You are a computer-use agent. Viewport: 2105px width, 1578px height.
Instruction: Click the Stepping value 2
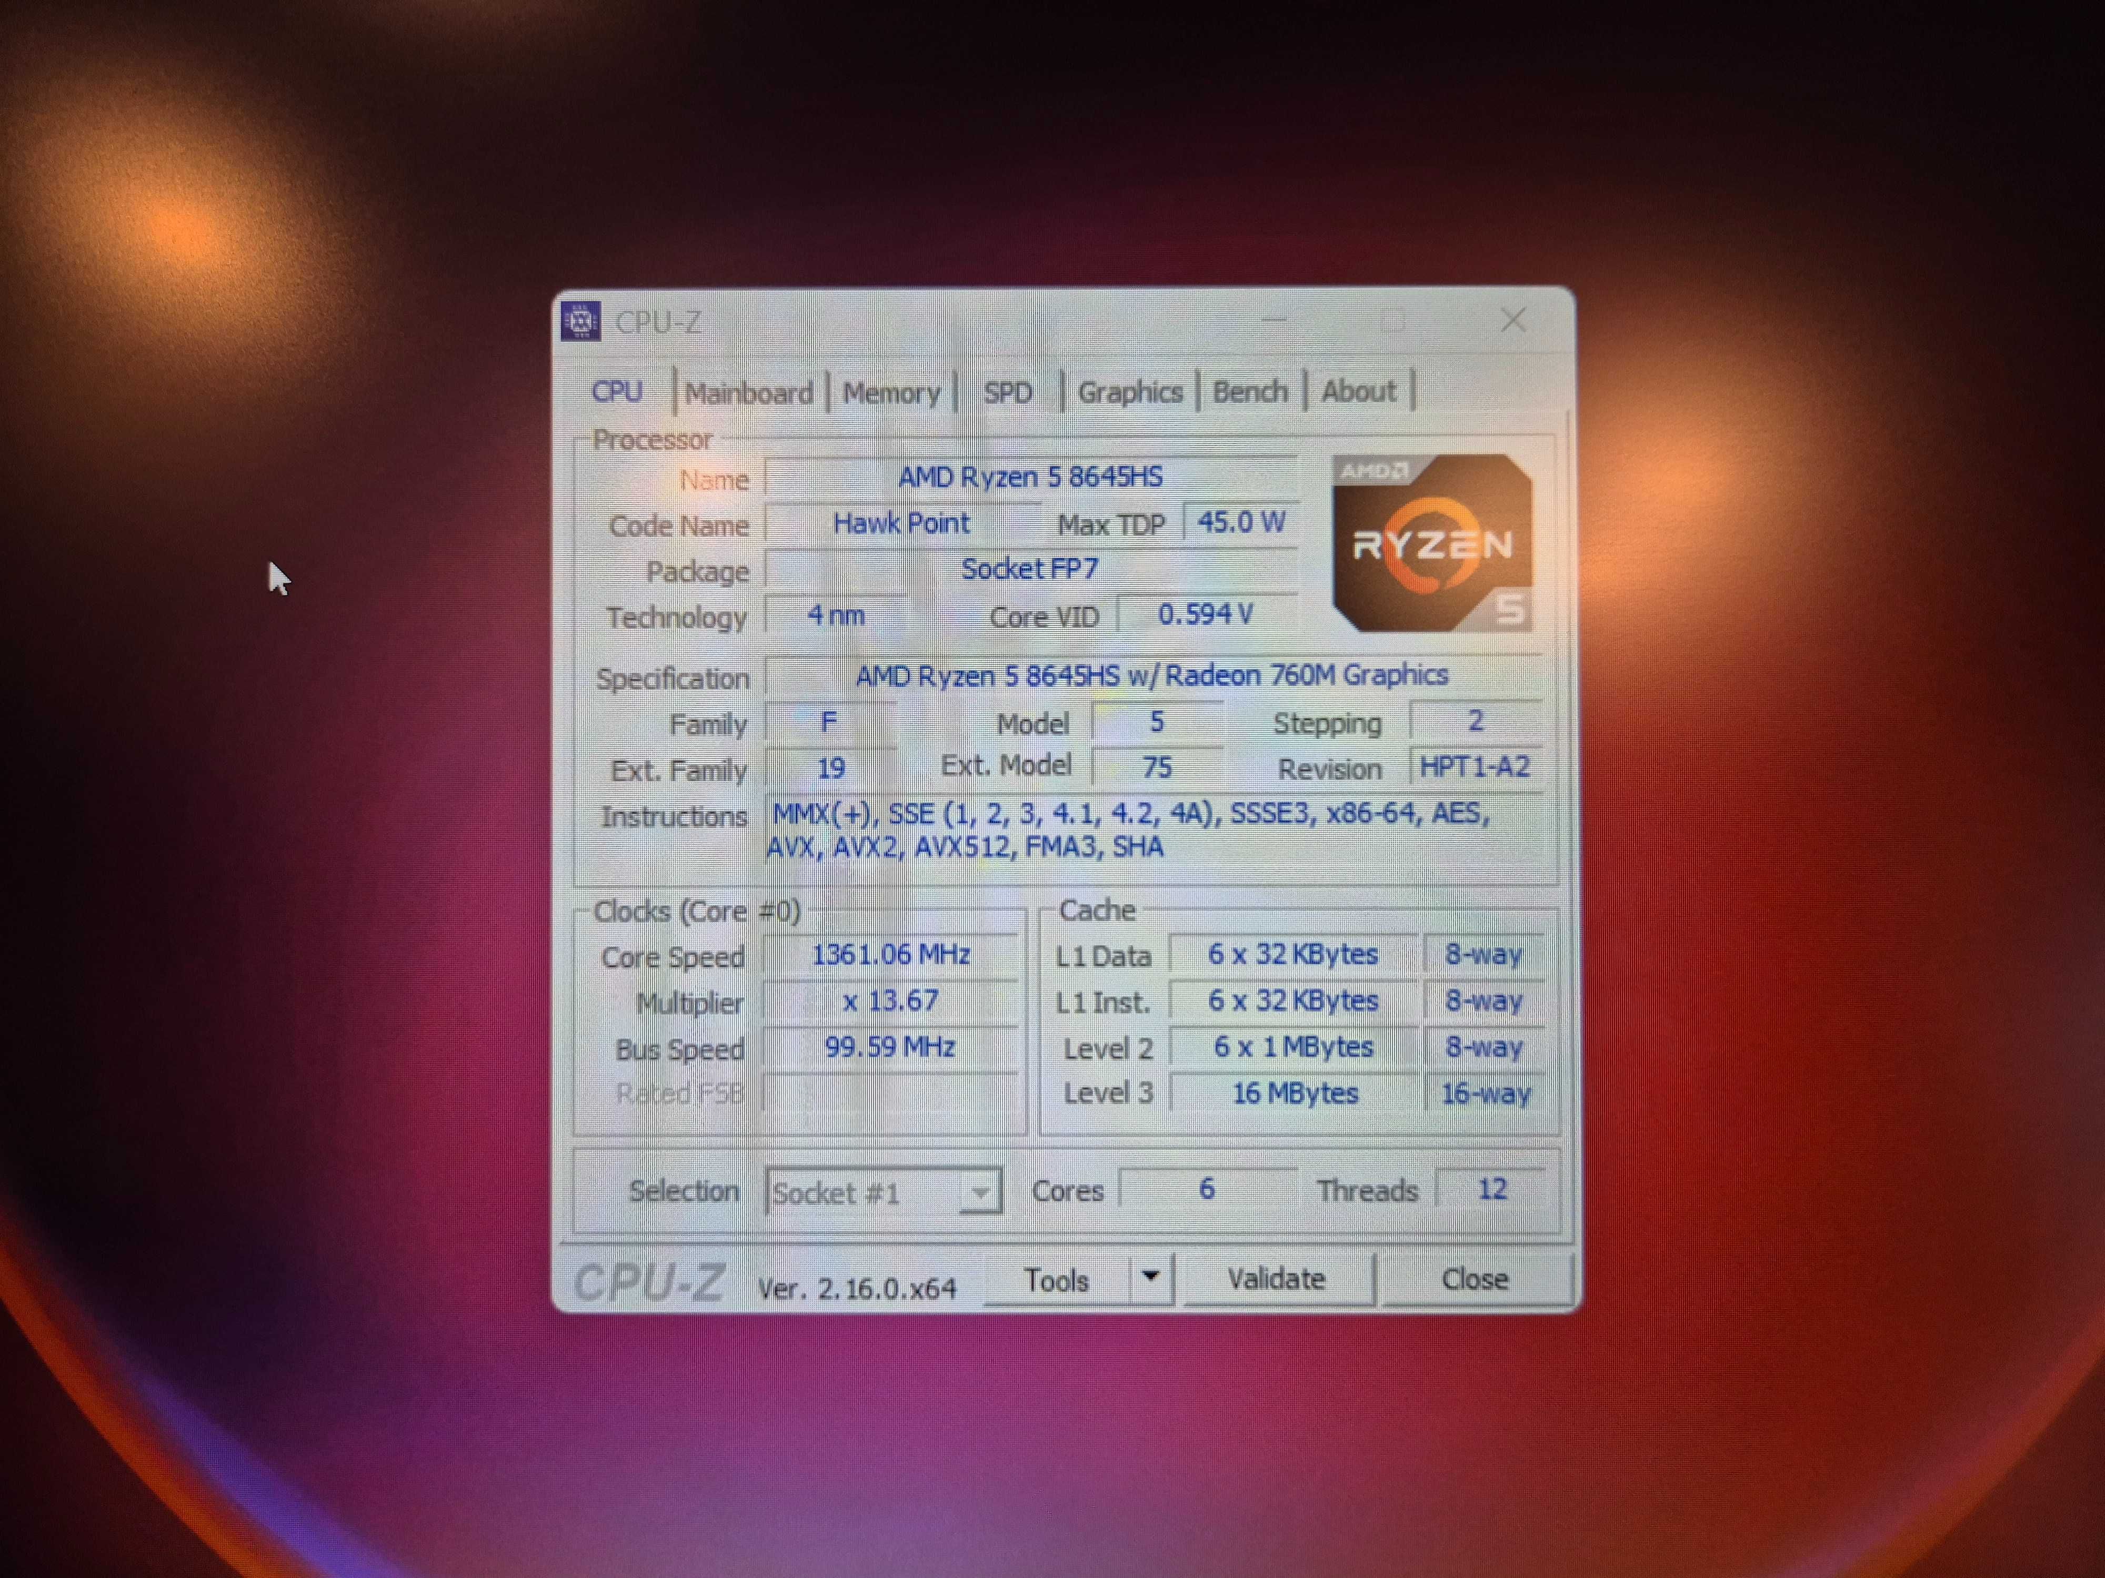pyautogui.click(x=1475, y=721)
